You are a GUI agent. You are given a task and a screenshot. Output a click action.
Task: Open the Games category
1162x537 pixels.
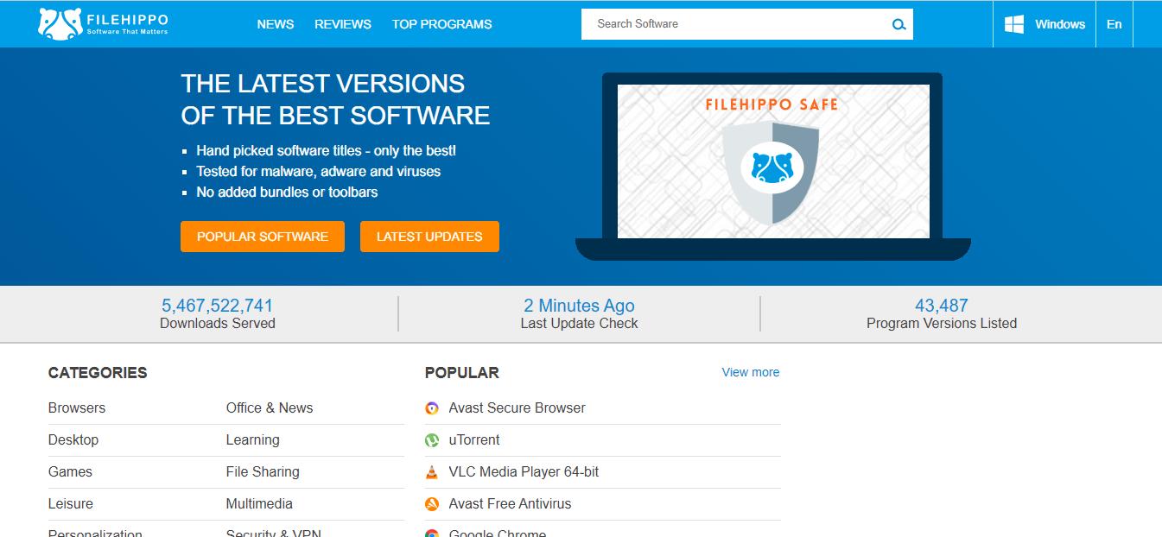pos(70,472)
